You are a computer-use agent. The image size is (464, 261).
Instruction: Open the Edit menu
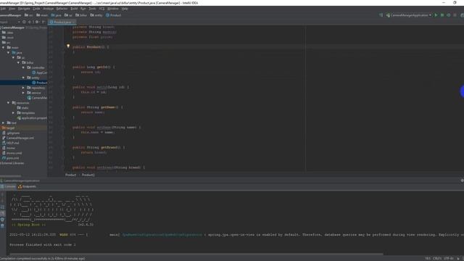[3, 9]
